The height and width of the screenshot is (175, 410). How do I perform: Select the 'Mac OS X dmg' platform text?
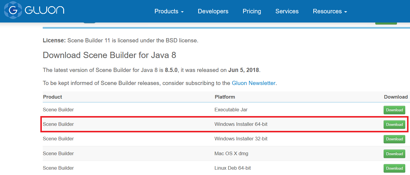(231, 153)
